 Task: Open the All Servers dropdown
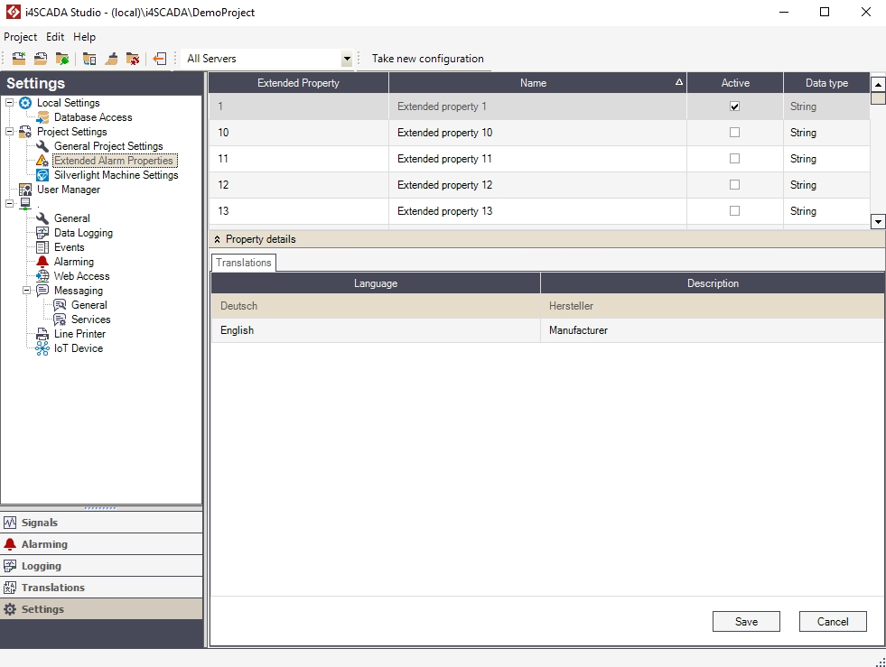[346, 59]
